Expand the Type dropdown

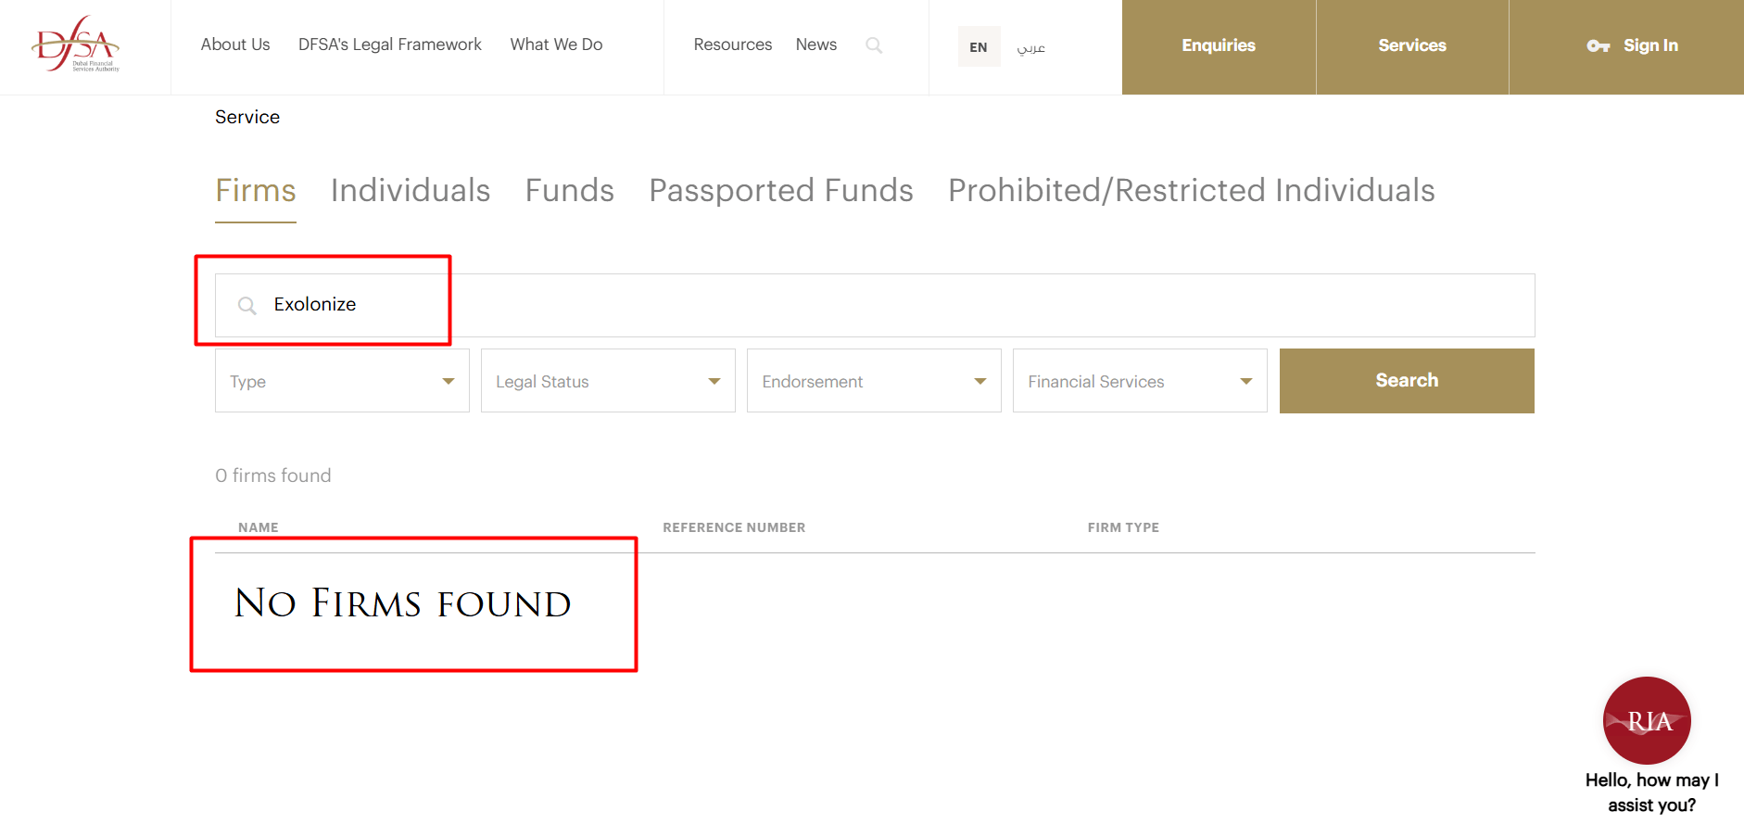[342, 381]
